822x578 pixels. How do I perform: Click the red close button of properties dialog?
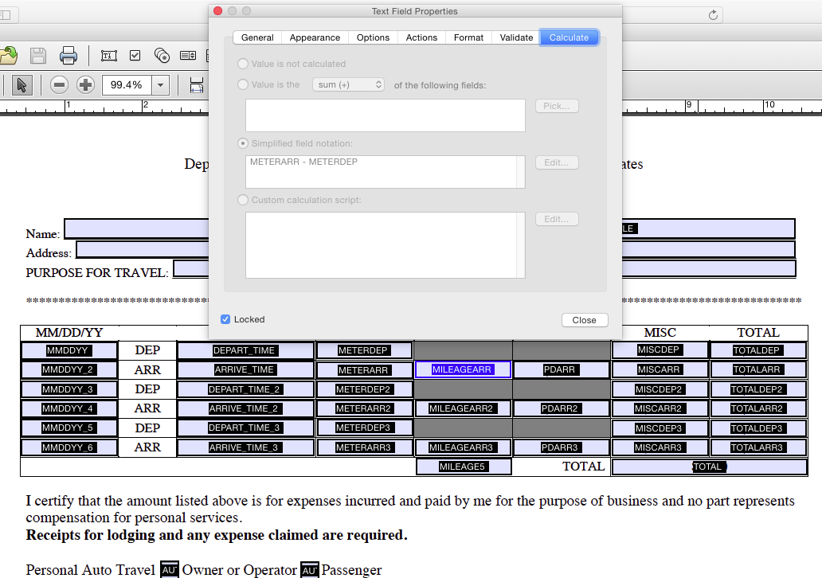[x=218, y=11]
